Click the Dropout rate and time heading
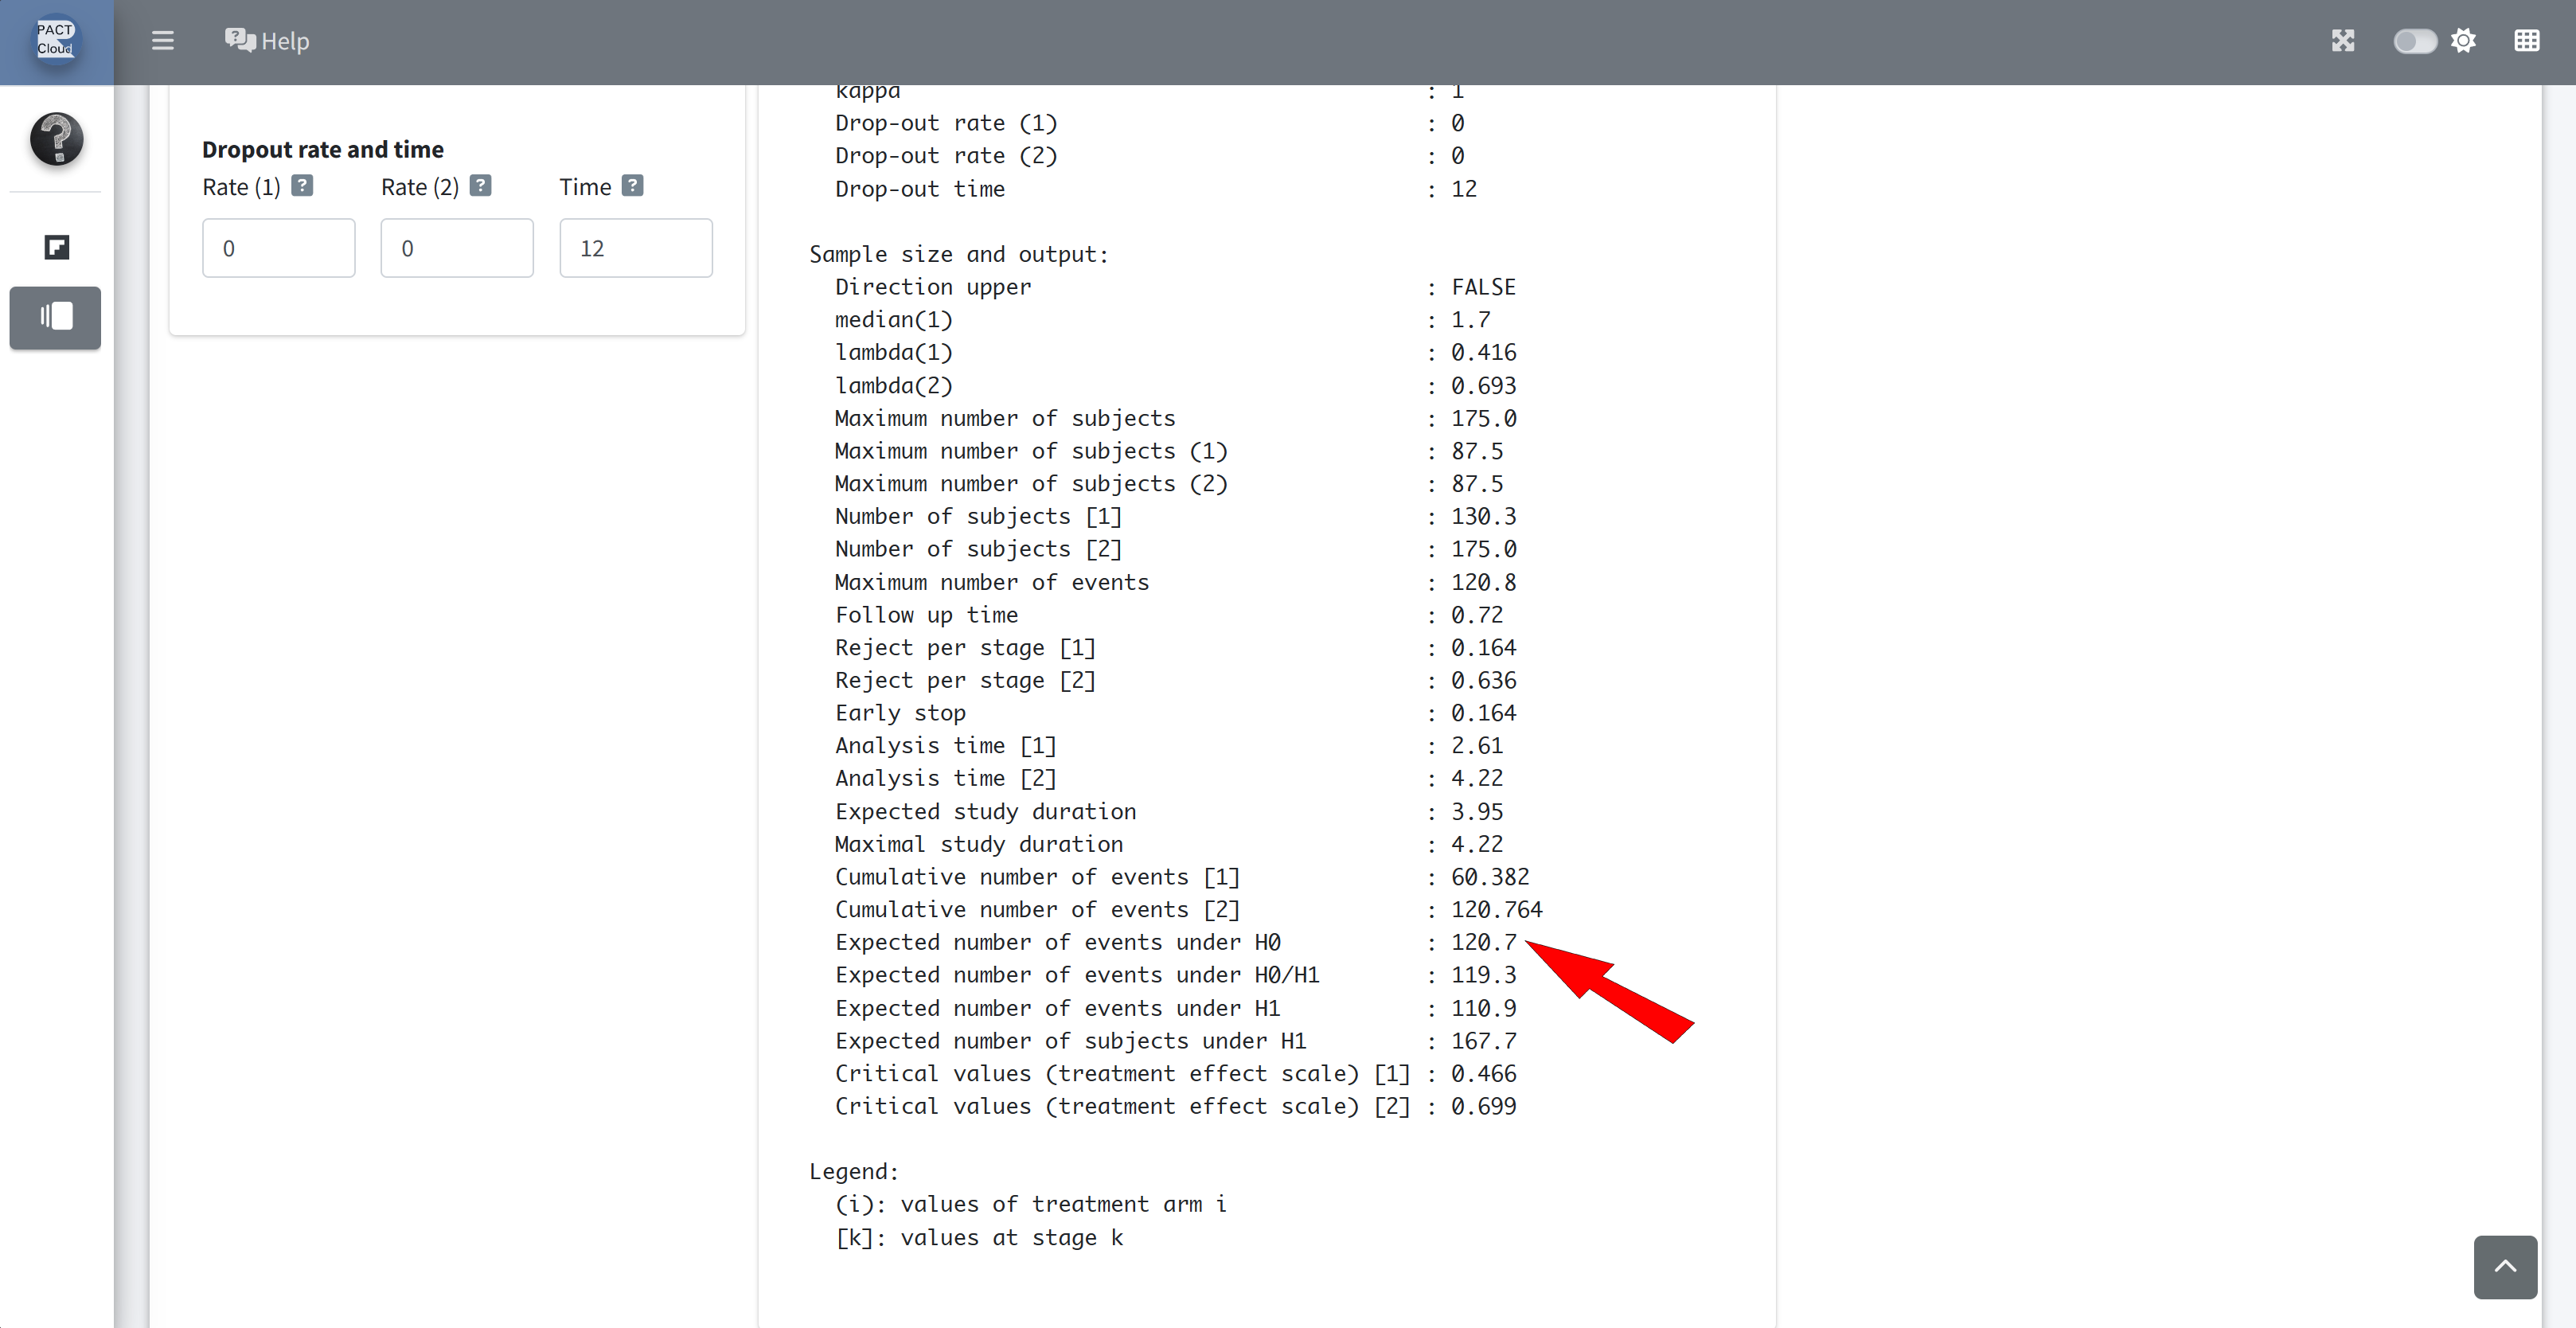This screenshot has height=1328, width=2576. pyautogui.click(x=322, y=150)
